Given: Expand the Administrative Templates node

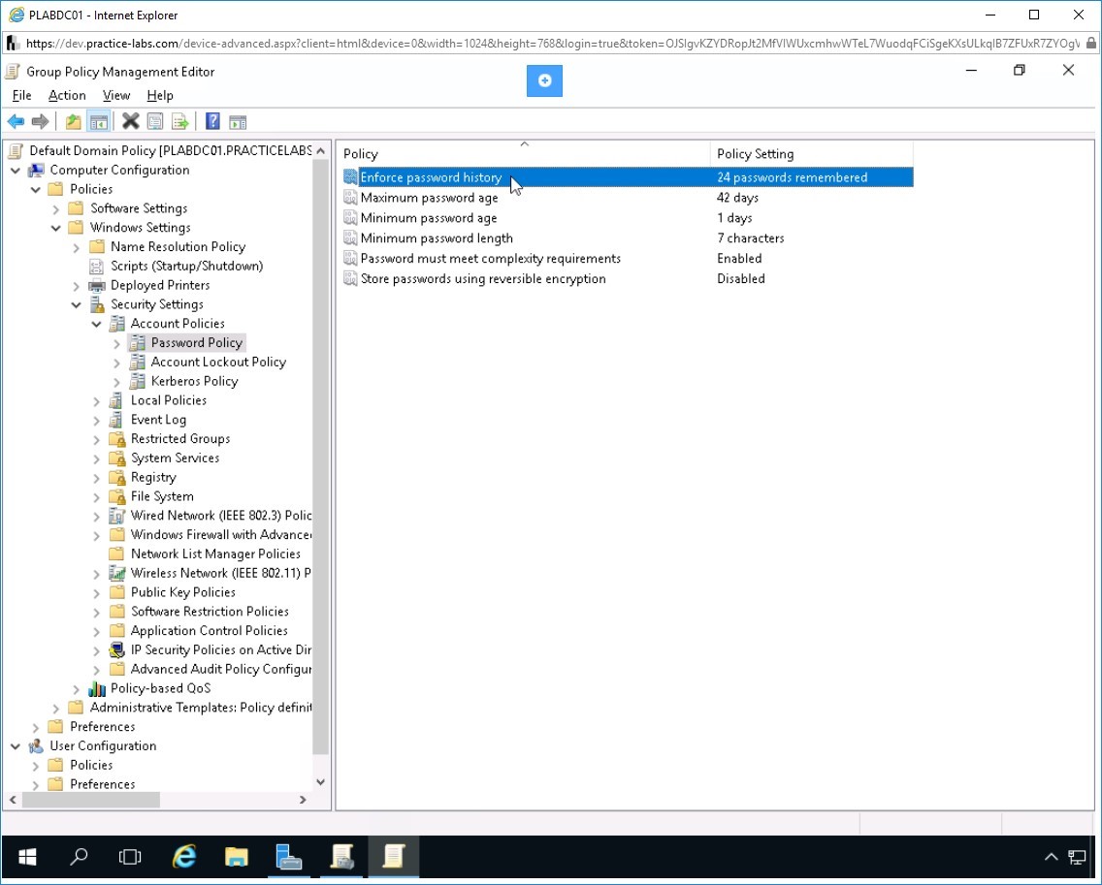Looking at the screenshot, I should (56, 708).
